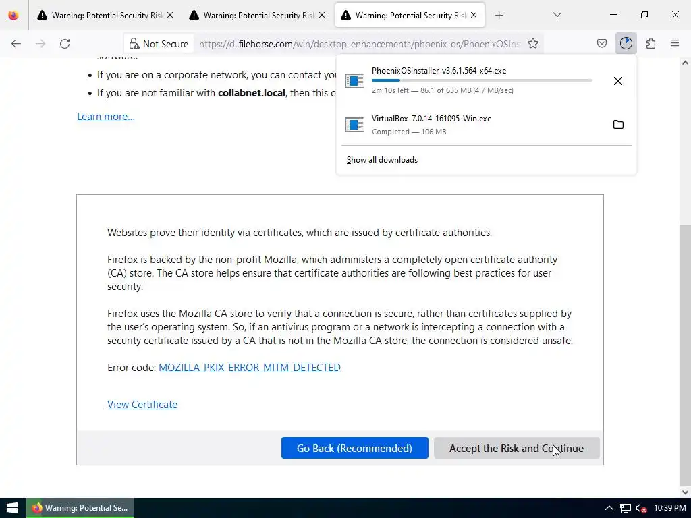Show VirtualBox installer in folder
The height and width of the screenshot is (518, 691).
pos(618,124)
